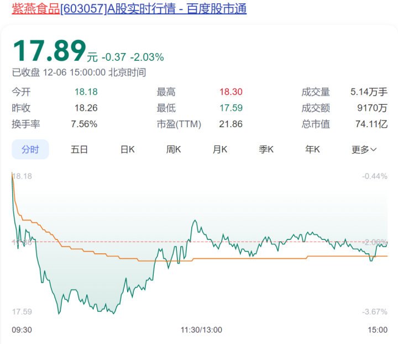Click the 最高 value 18.30

[x=231, y=92]
